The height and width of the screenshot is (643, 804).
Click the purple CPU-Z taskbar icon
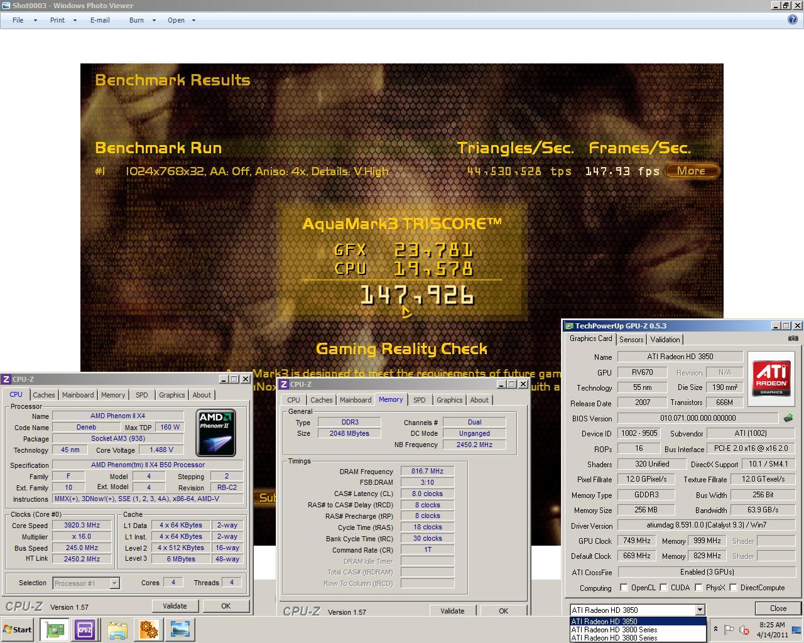(x=85, y=629)
